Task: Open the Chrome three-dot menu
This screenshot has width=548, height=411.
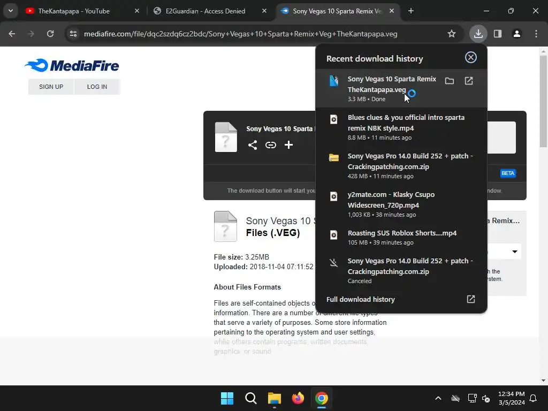Action: [536, 34]
